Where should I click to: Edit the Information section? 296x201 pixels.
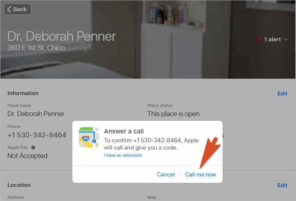pyautogui.click(x=282, y=93)
